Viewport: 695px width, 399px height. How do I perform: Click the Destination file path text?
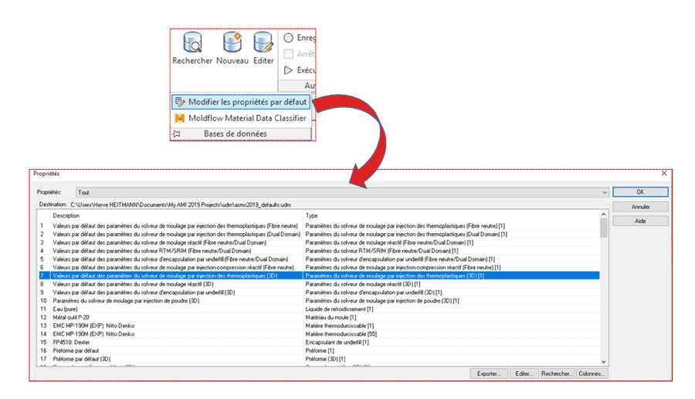click(x=181, y=205)
